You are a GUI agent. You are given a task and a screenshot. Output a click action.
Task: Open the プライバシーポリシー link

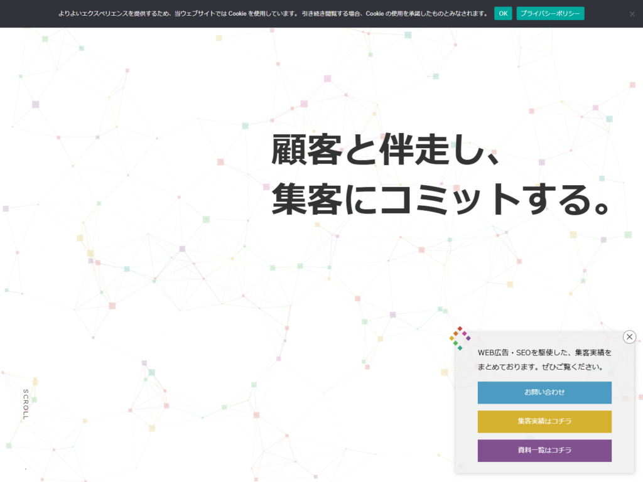pos(550,13)
